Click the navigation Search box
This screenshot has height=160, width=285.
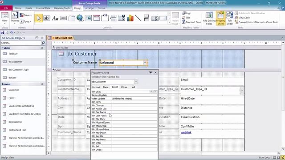21,43
